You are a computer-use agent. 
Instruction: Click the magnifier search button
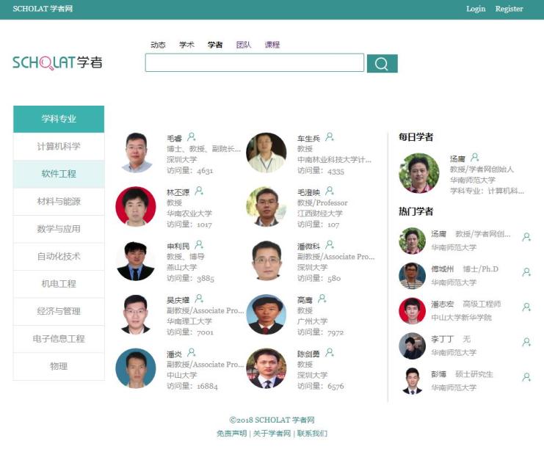382,63
